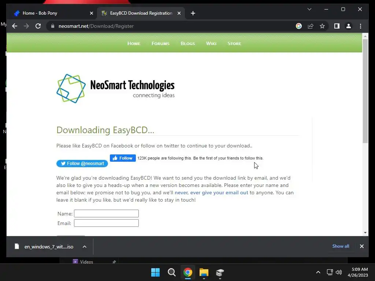The width and height of the screenshot is (375, 281).
Task: Bookmark this tab with star icon
Action: 322,26
